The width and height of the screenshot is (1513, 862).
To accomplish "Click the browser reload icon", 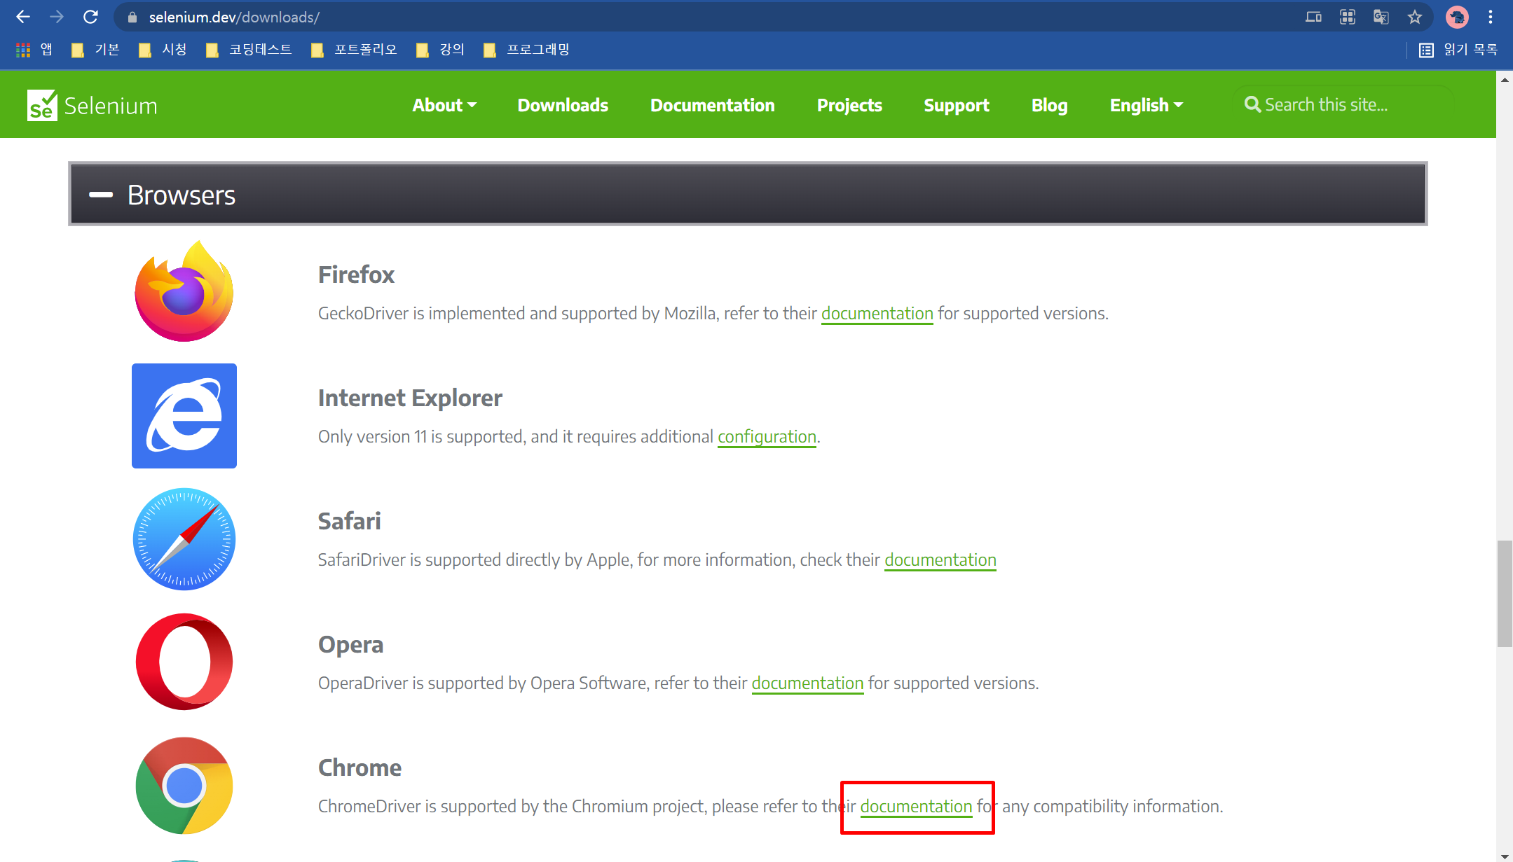I will [90, 17].
